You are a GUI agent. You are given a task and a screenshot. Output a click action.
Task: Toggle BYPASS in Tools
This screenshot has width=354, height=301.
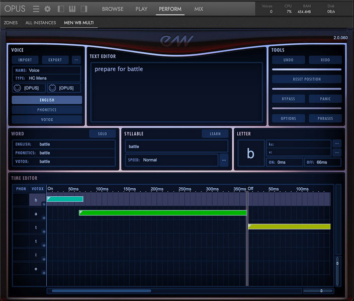288,99
